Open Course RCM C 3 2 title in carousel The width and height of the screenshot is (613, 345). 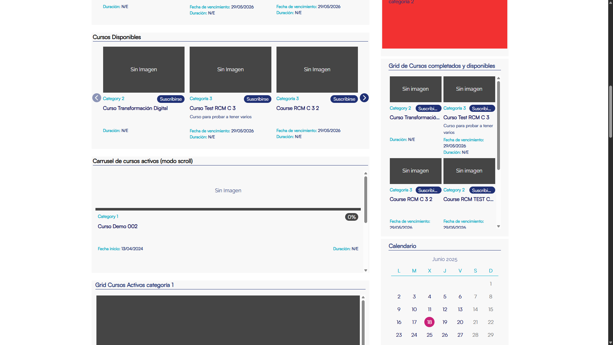(x=298, y=108)
